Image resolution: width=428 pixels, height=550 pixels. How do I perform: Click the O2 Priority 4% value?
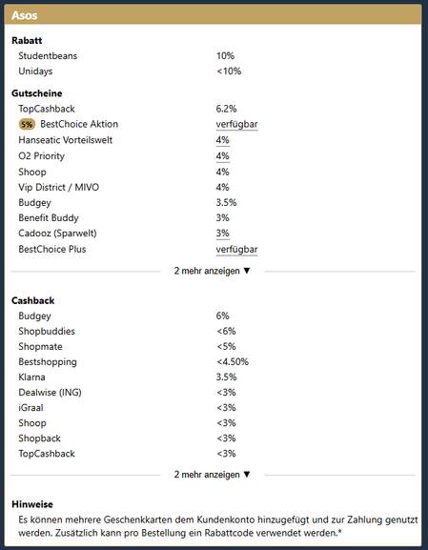pyautogui.click(x=222, y=156)
